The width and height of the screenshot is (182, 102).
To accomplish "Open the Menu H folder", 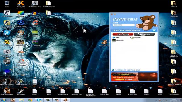I will pos(174,73).
